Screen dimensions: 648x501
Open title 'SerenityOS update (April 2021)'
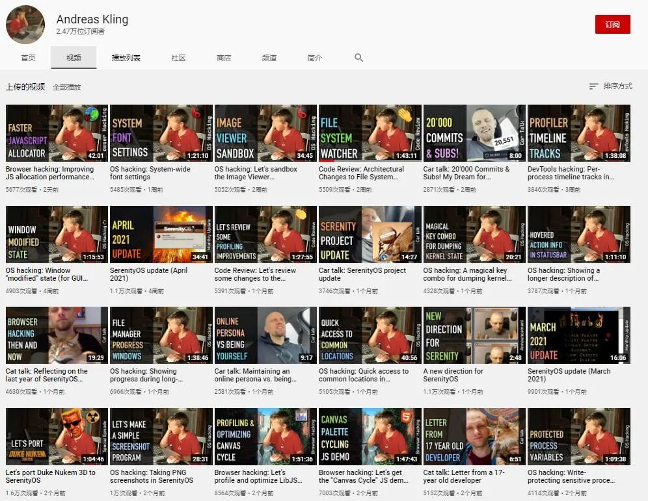pos(149,274)
